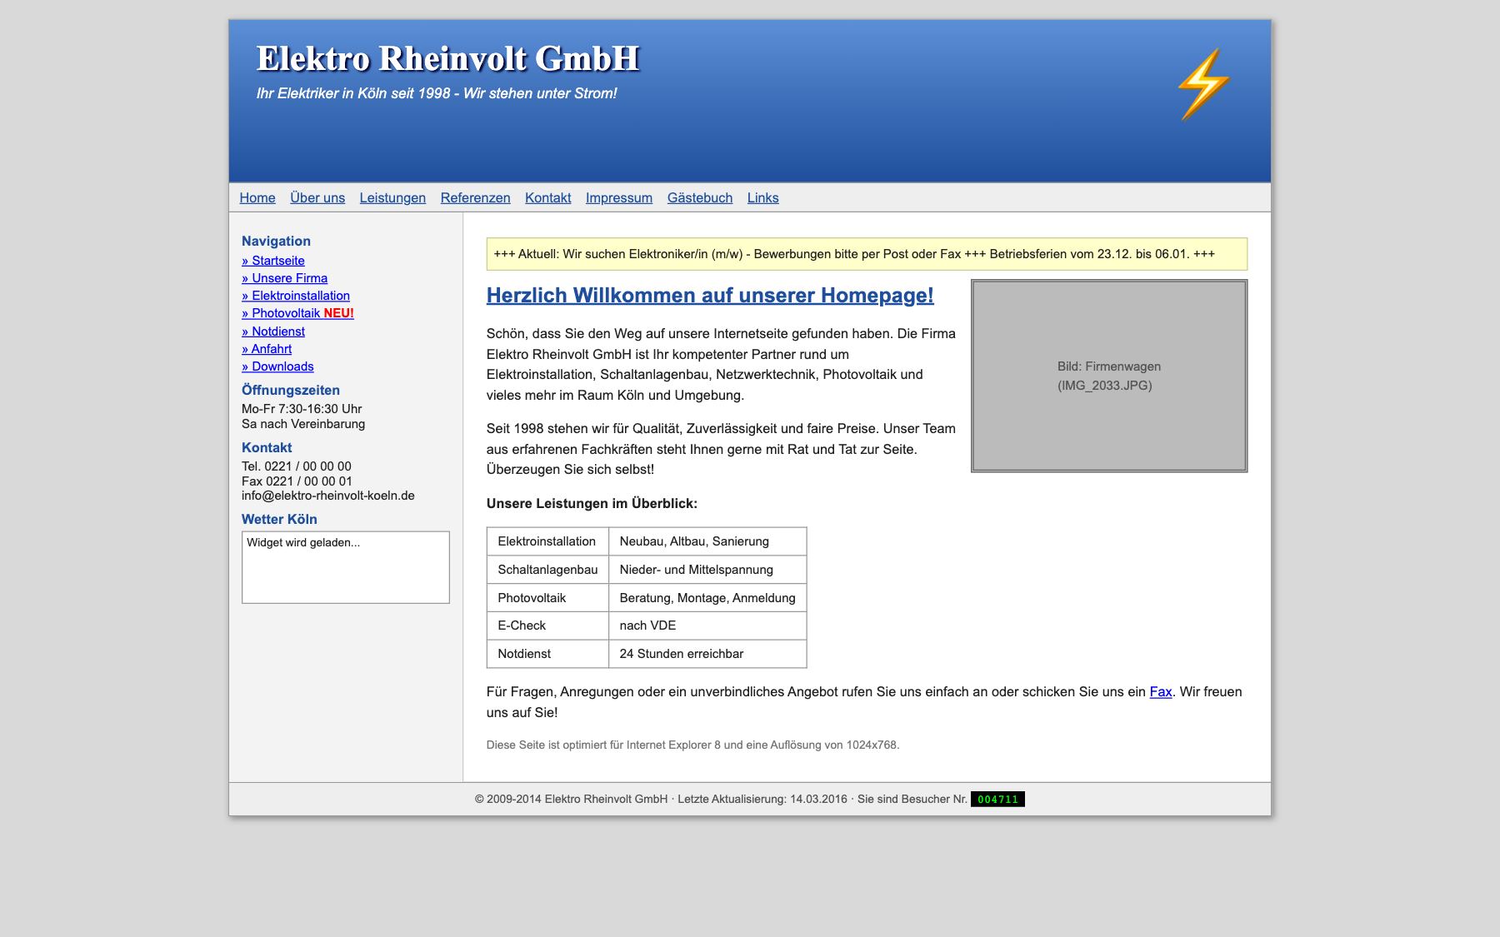
Task: Follow the Fax link in the text
Action: [x=1161, y=691]
